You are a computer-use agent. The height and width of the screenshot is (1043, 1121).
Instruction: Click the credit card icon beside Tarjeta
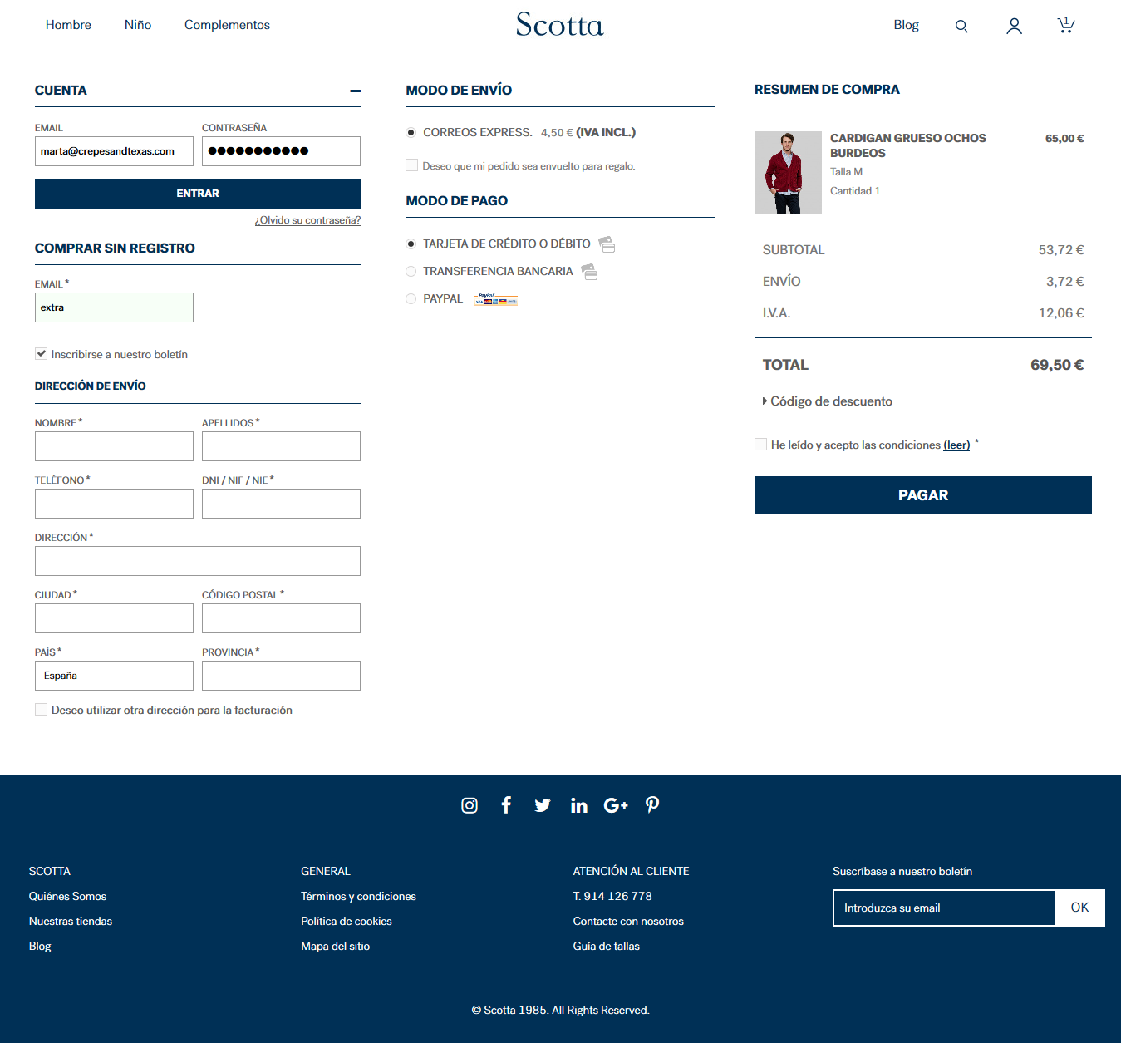click(x=607, y=244)
